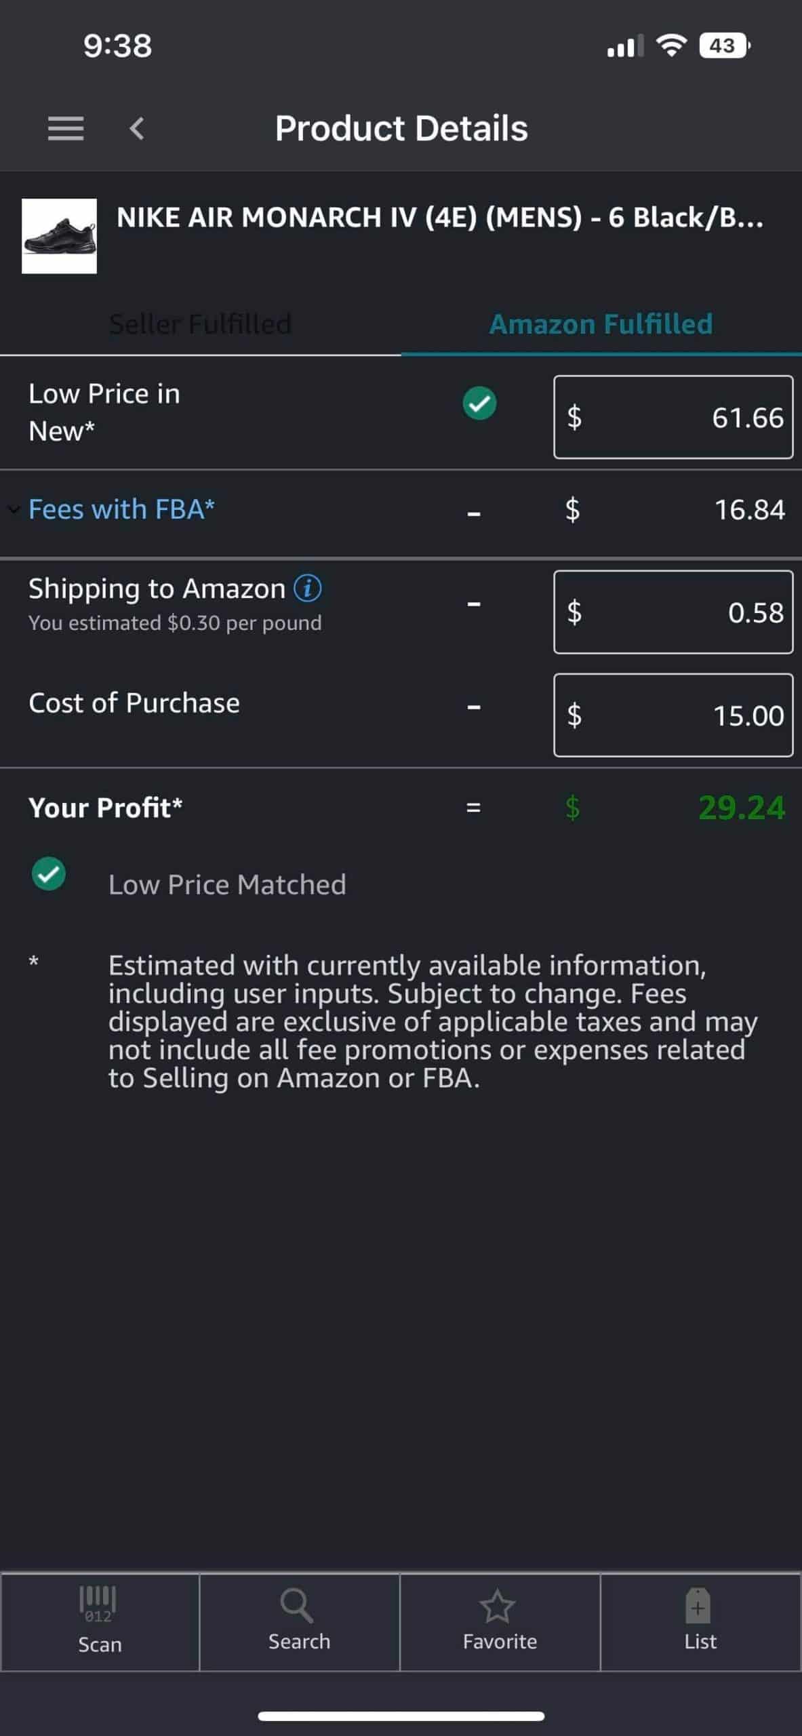Expand the Fees with FBA chevron
Viewport: 802px width, 1736px height.
pos(14,509)
